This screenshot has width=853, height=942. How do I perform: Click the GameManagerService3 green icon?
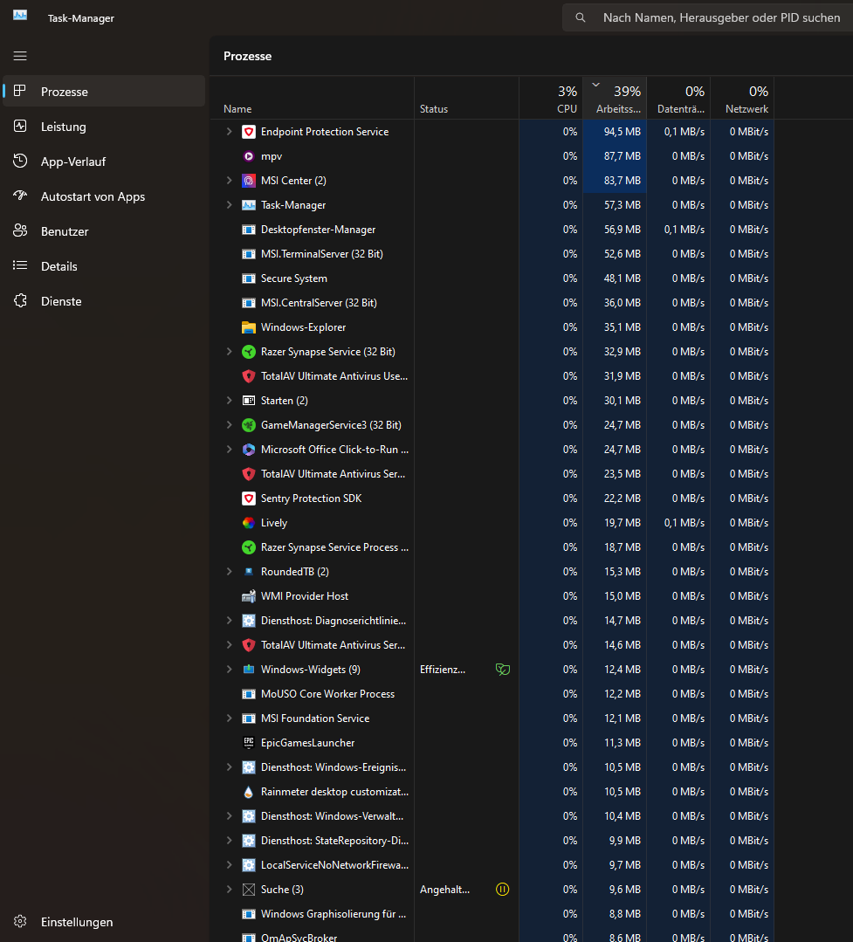pyautogui.click(x=249, y=425)
